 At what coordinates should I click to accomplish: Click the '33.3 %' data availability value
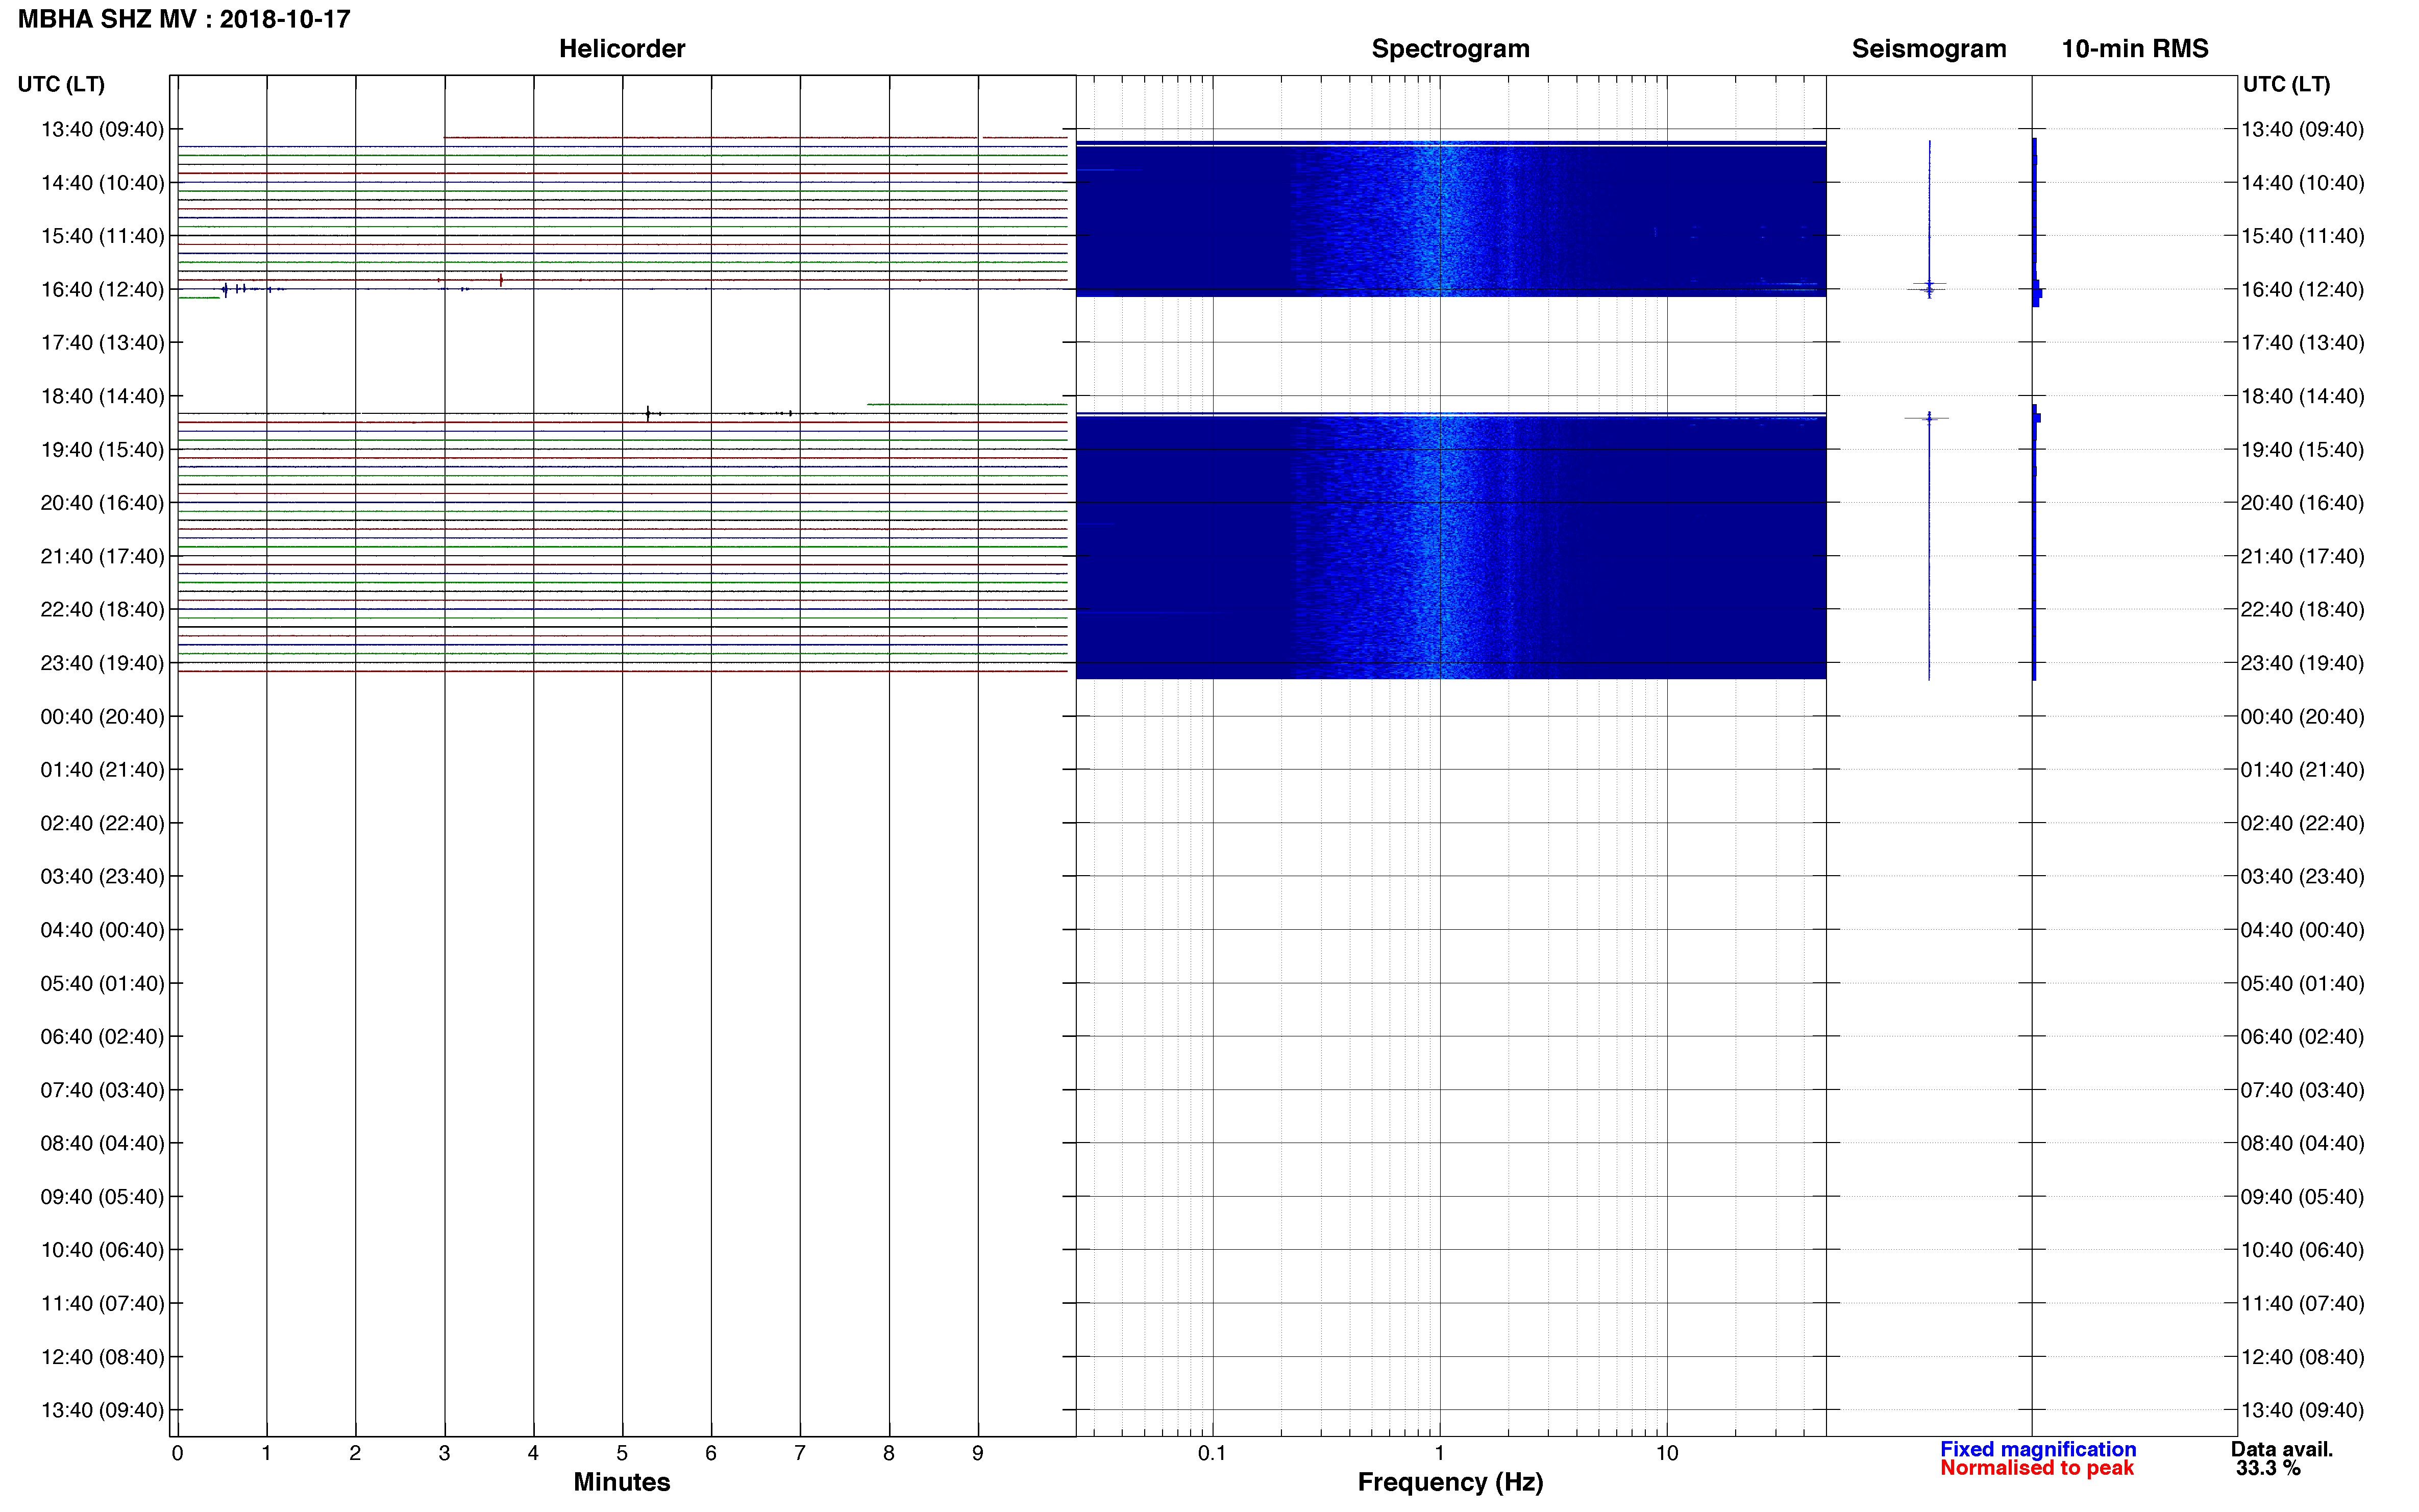(2268, 1468)
